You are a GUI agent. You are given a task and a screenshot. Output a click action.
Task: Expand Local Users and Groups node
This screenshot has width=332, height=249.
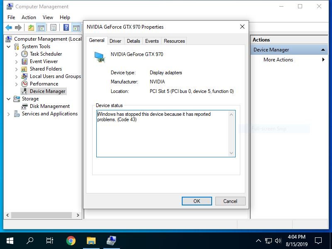tap(16, 77)
